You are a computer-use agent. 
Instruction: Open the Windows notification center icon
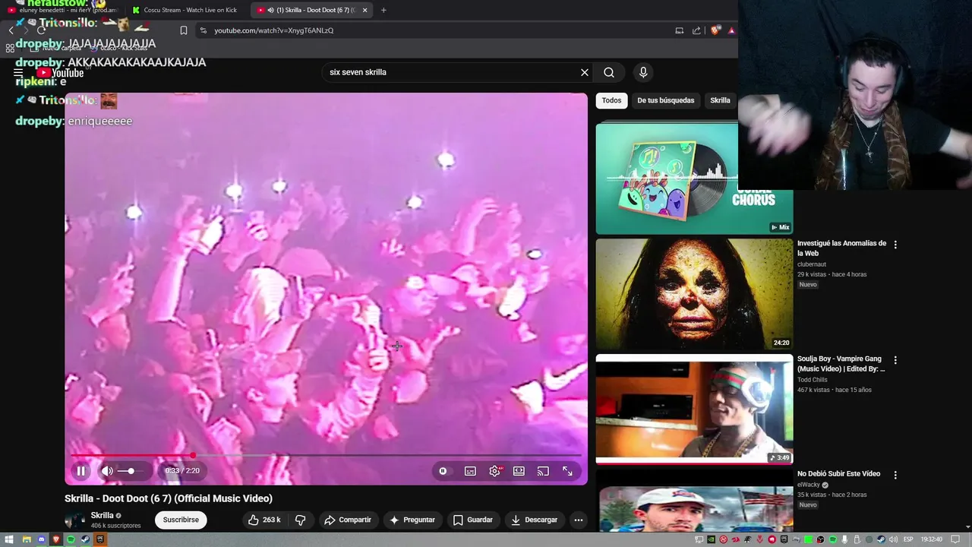(955, 539)
